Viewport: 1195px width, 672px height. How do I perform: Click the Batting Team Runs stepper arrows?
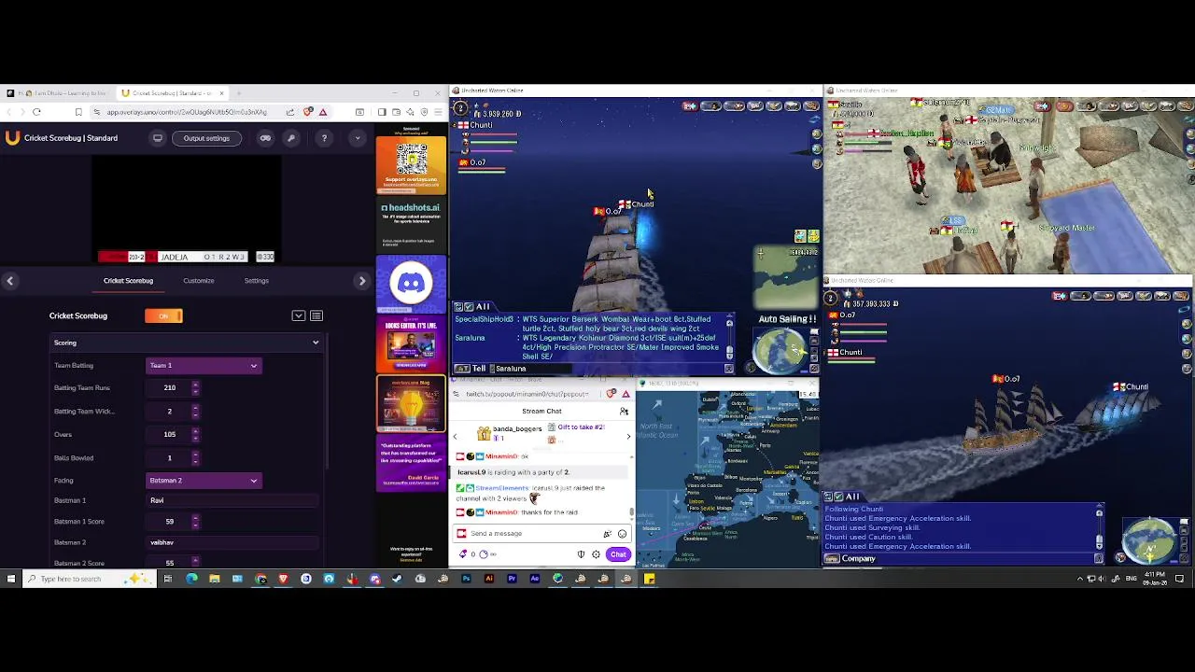[195, 387]
